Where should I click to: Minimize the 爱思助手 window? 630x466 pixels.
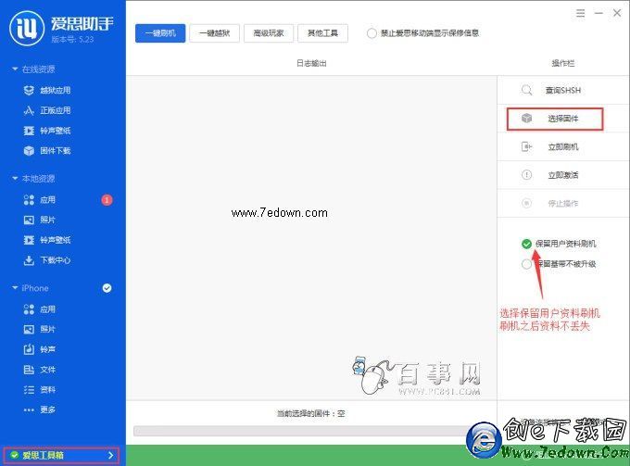(x=598, y=13)
